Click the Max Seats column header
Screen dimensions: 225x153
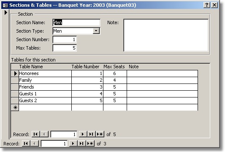114,67
